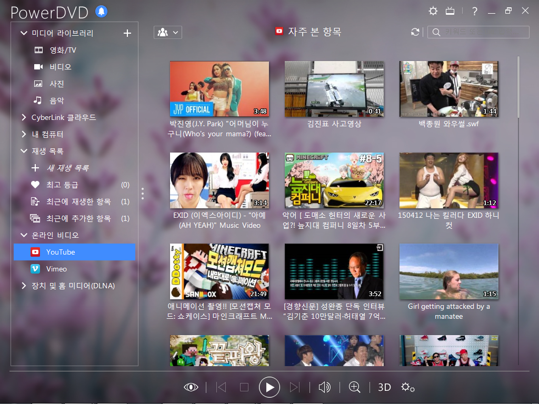Viewport: 539px width, 404px height.
Task: Open the subscriptions view dropdown
Action: [x=168, y=33]
